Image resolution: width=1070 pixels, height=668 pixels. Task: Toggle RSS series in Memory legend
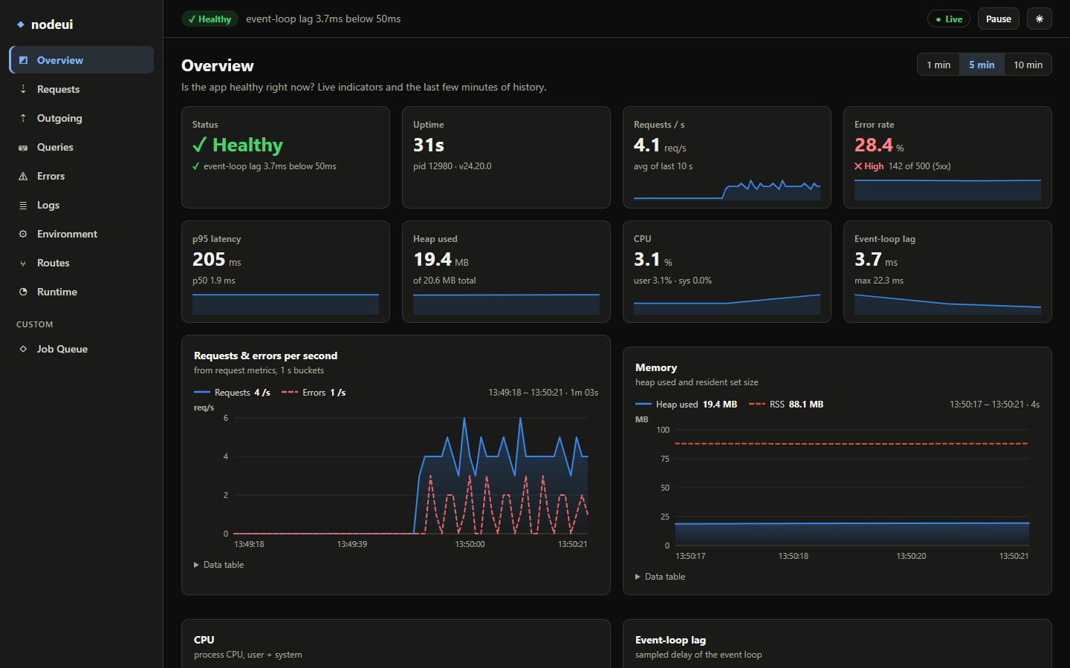coord(786,405)
